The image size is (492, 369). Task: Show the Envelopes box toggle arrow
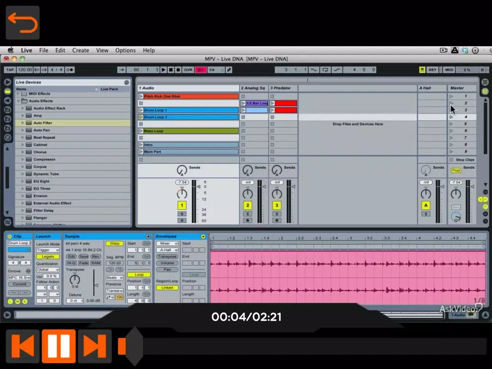203,236
